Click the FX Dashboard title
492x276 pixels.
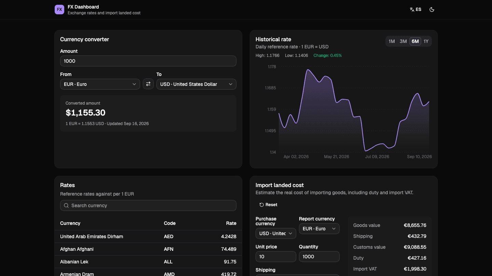coord(83,7)
